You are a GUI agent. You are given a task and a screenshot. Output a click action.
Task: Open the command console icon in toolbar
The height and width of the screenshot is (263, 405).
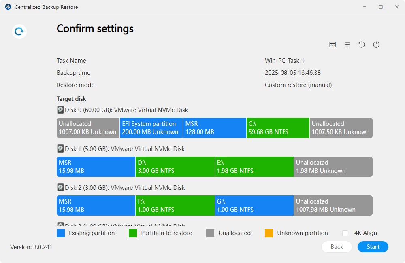[x=333, y=45]
